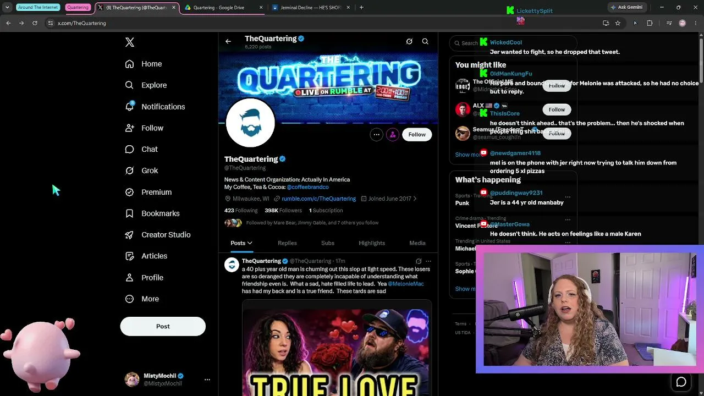Open the @coffeebrandco mention link

[x=307, y=188]
